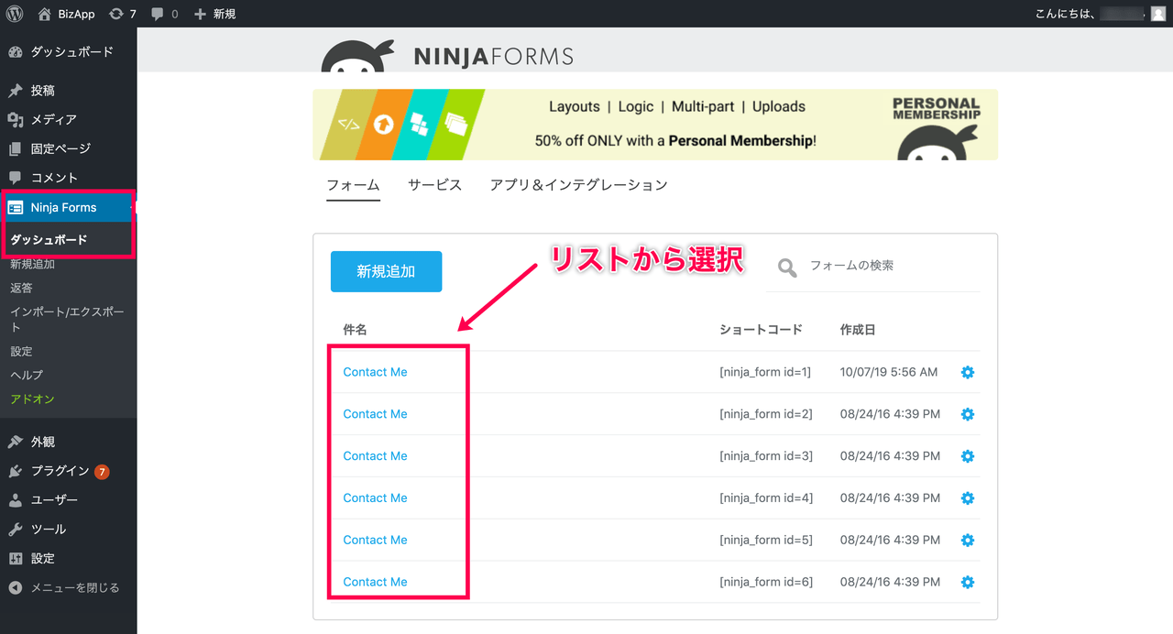
Task: Open ダッシュボード at the top of the sidebar
Action: 68,52
